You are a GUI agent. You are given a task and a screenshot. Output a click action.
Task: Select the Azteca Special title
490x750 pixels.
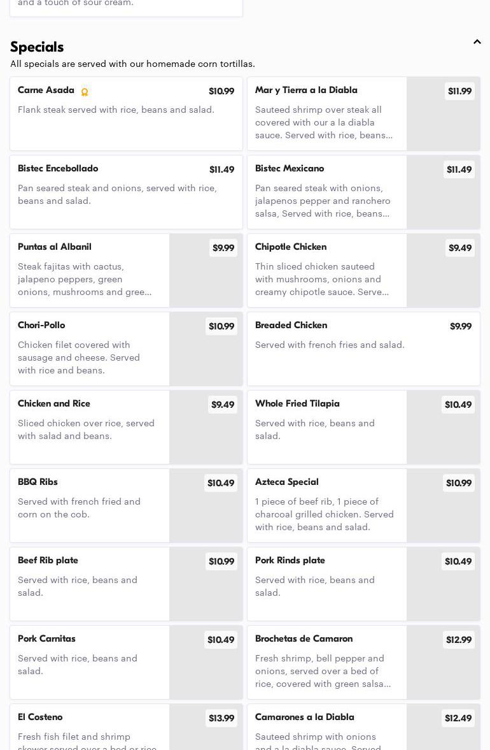[287, 482]
